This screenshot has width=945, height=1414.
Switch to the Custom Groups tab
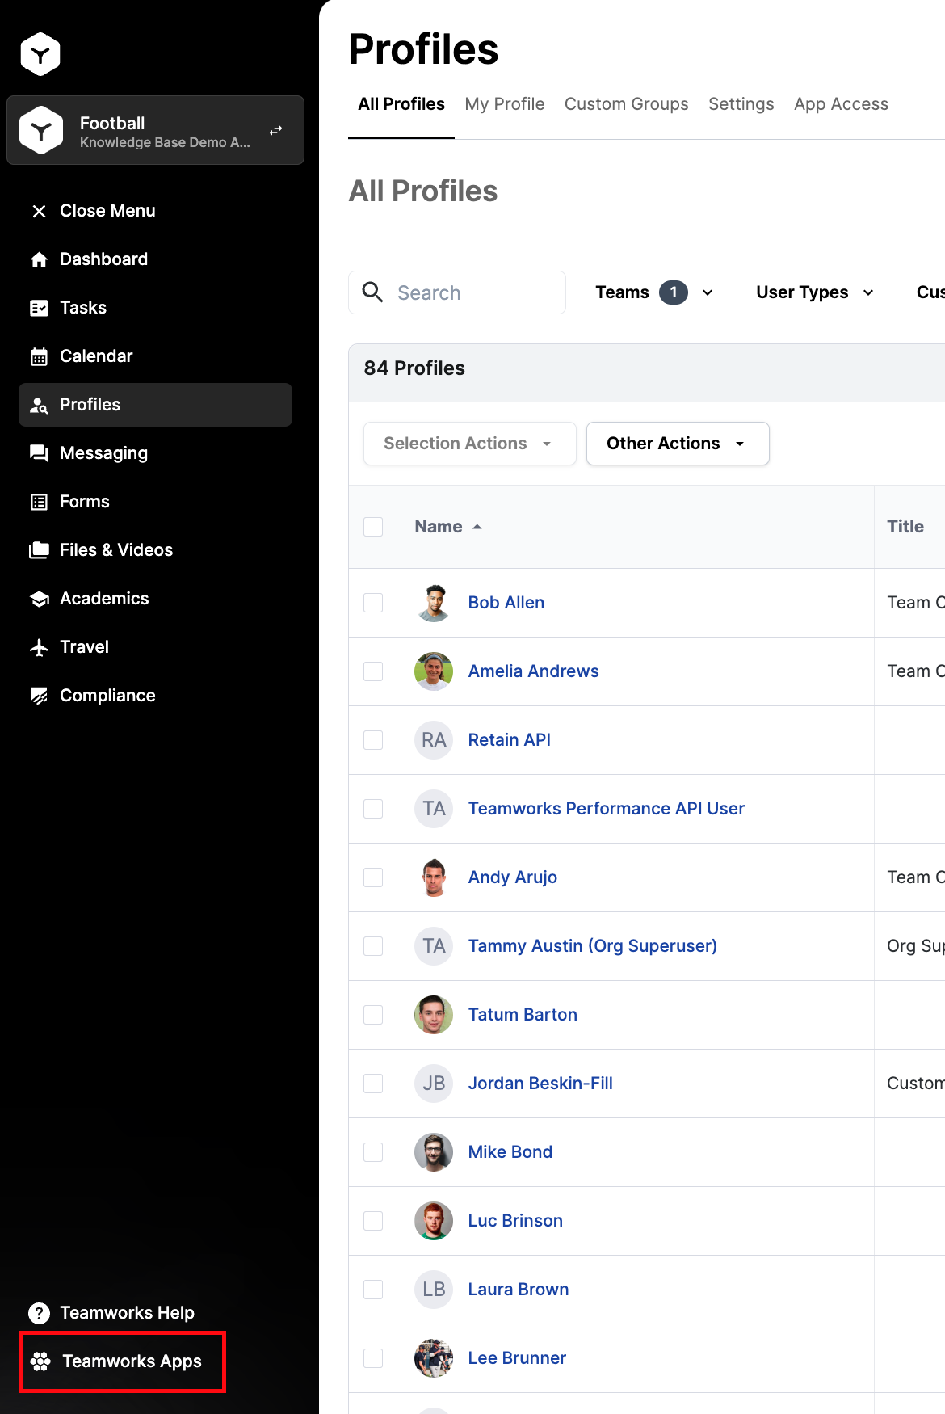[x=626, y=104]
